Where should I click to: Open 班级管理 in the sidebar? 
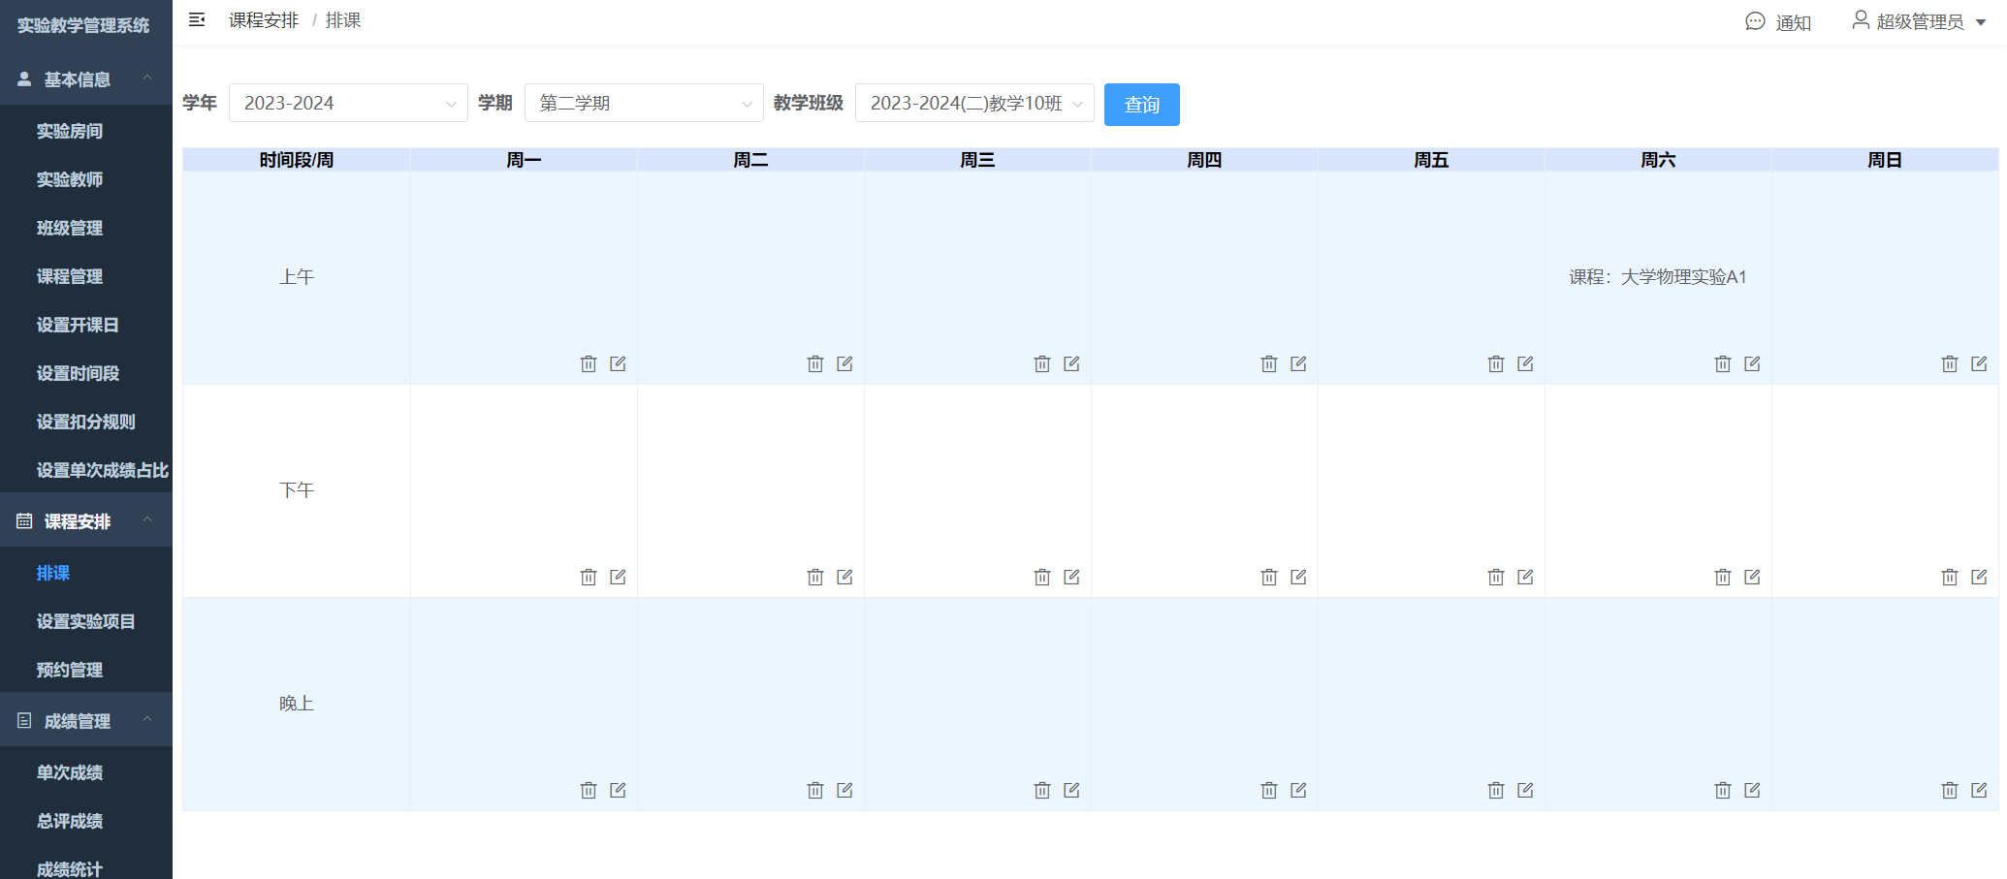(x=86, y=228)
